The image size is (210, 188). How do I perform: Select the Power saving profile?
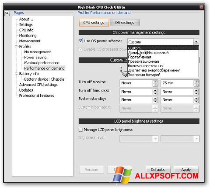35,58
